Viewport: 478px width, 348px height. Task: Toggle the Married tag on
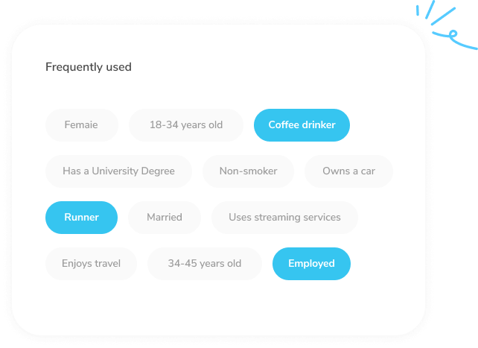[x=165, y=218]
